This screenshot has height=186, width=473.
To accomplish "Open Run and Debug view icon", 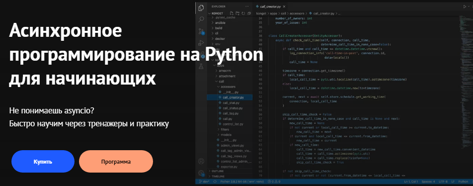I will [201, 43].
